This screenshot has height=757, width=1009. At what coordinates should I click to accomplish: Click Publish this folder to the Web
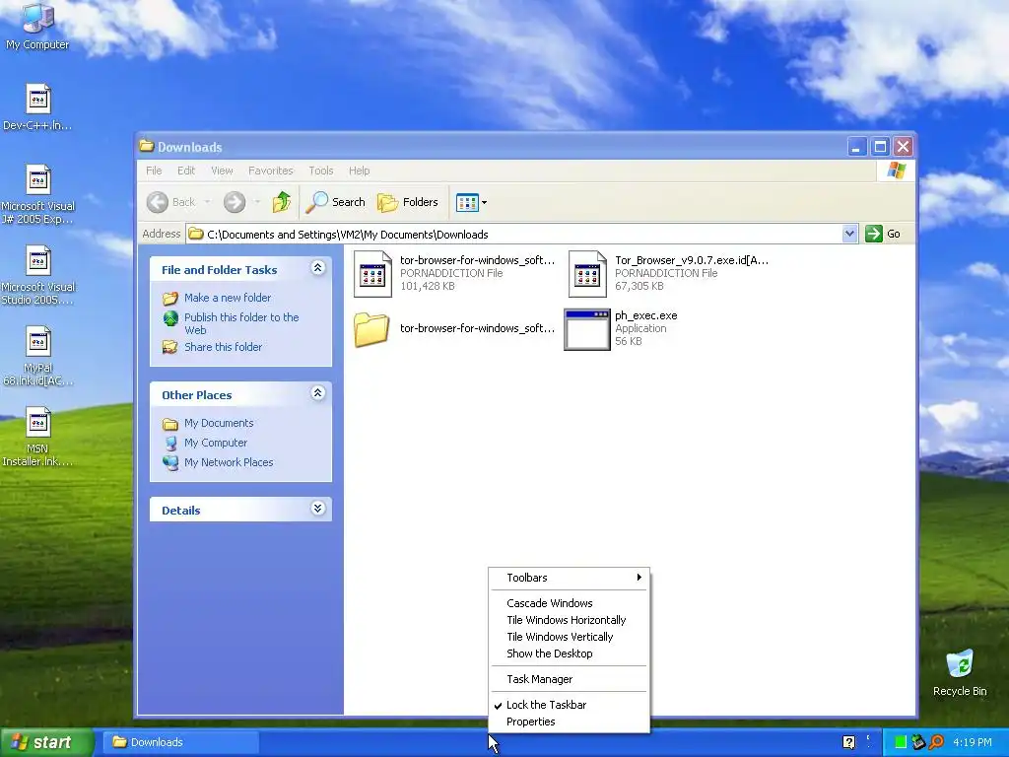(241, 323)
